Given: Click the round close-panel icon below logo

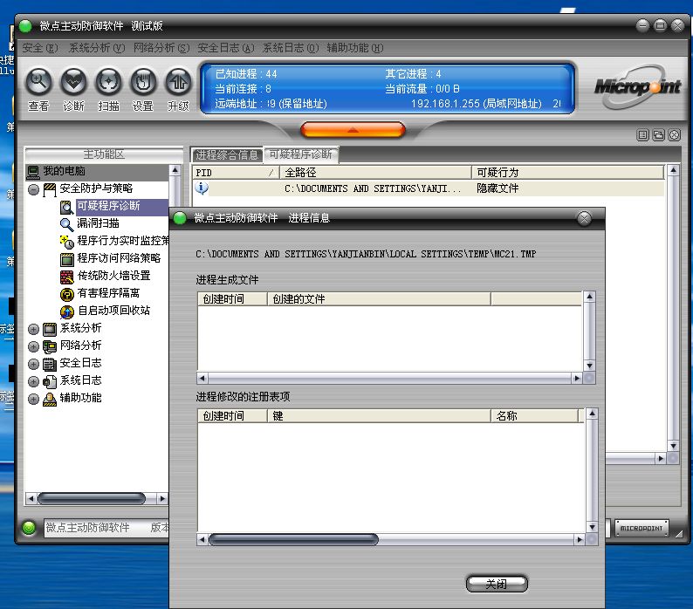Looking at the screenshot, I should (674, 134).
